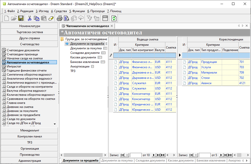Click the Print icon

[59, 18]
